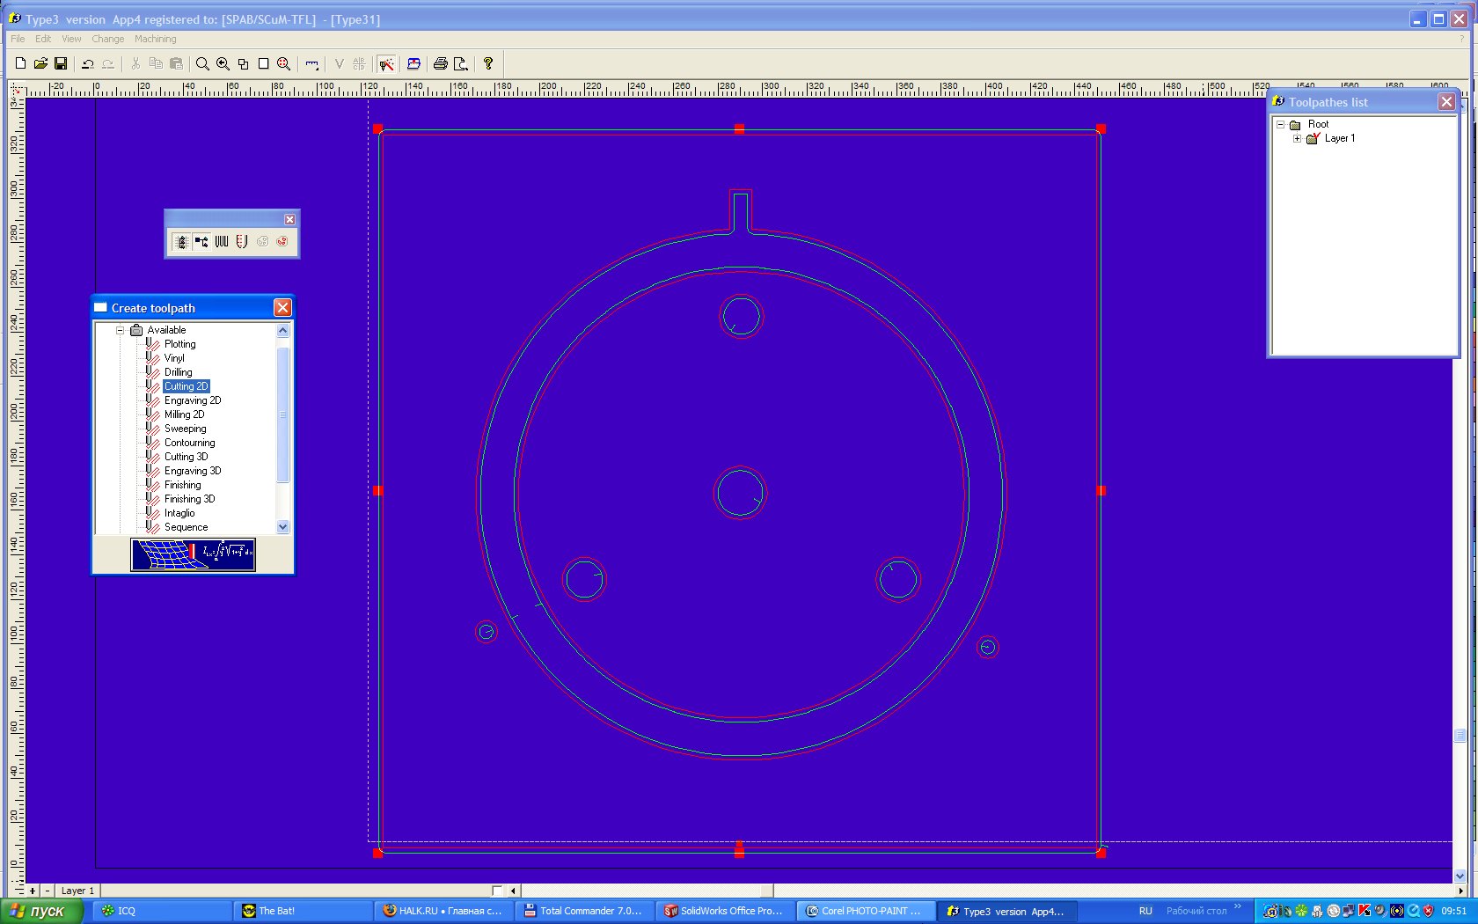Expand Layer 1 in Toolpathes list
The height and width of the screenshot is (924, 1478).
pyautogui.click(x=1297, y=138)
